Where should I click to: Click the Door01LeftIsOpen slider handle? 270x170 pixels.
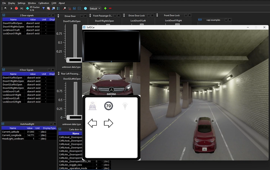[x=75, y=59]
